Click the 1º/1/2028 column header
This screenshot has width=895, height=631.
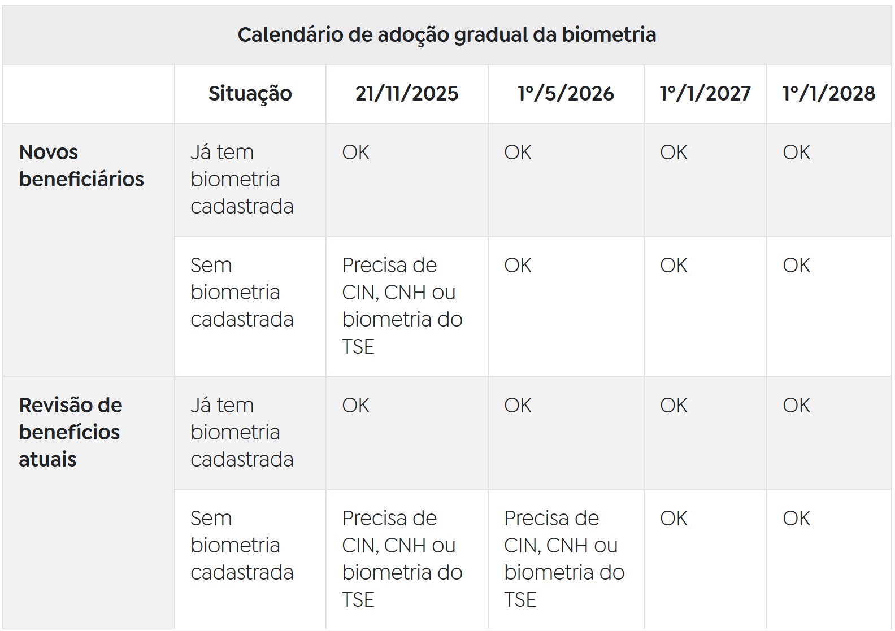[828, 94]
